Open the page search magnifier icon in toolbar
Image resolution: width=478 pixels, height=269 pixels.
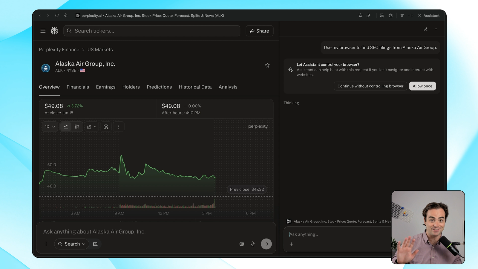[x=382, y=16]
